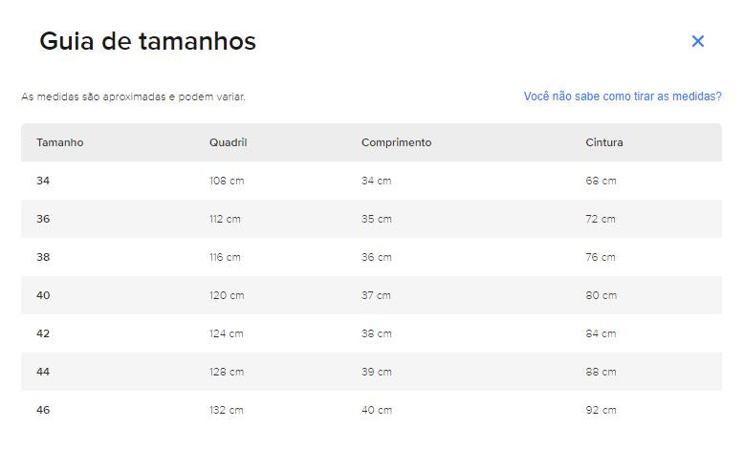Select the size 46 row label
This screenshot has height=450, width=743.
[43, 410]
